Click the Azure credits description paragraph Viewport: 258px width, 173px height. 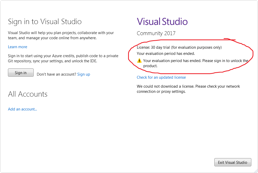pos(63,58)
